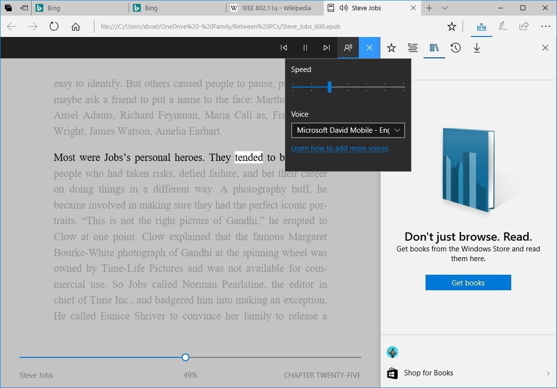Show the Books library tab
Viewport: 557px width, 388px height.
tap(434, 48)
